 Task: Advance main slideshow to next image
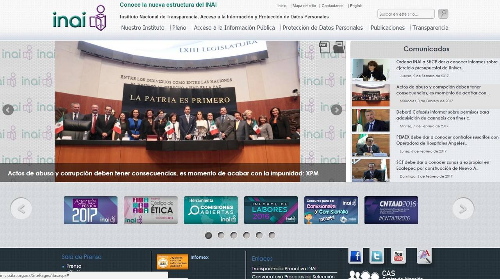(336, 110)
